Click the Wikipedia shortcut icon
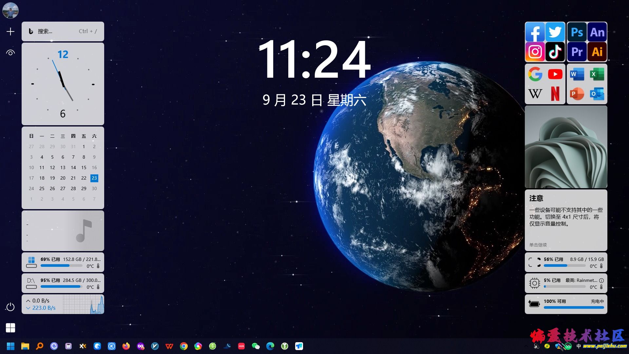The image size is (629, 354). point(535,94)
